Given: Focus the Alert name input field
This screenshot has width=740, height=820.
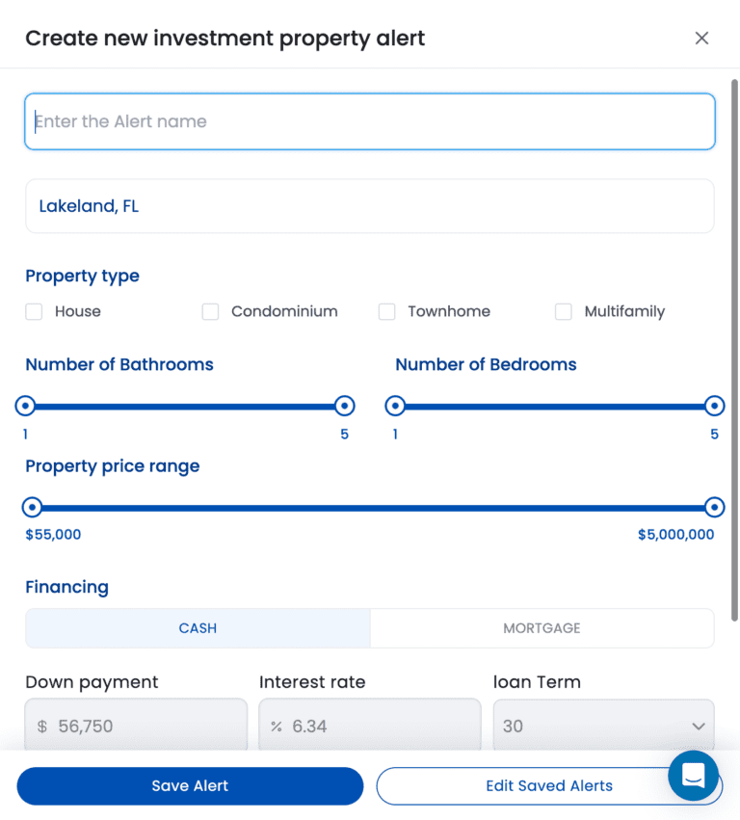Looking at the screenshot, I should 370,121.
